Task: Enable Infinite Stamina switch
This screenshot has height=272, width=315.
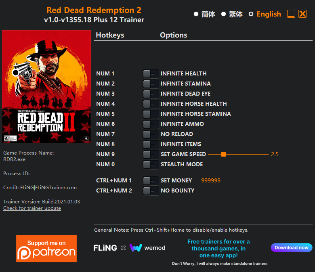Action: pyautogui.click(x=151, y=84)
